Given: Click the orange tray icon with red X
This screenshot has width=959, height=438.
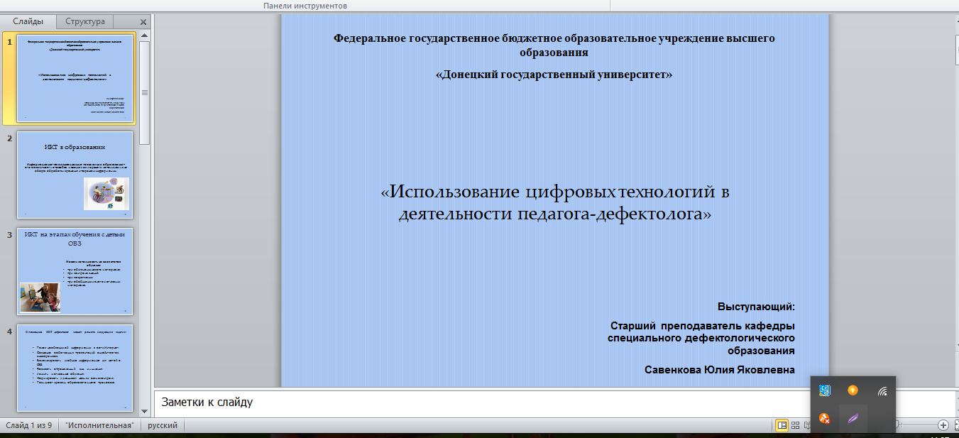Looking at the screenshot, I should tap(825, 418).
